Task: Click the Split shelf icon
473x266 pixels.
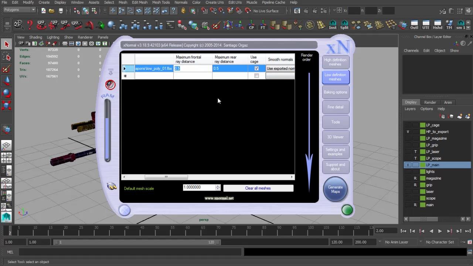Action: [344, 25]
